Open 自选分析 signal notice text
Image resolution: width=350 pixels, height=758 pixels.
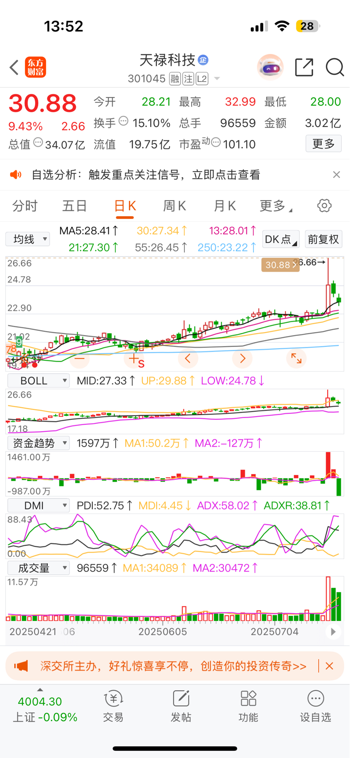click(x=146, y=175)
